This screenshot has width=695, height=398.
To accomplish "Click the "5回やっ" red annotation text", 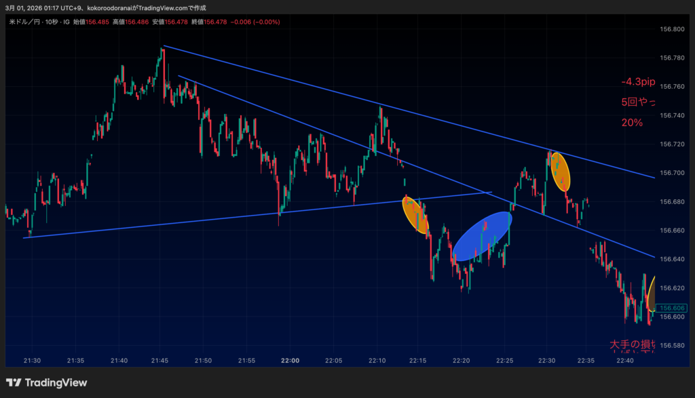I will click(x=638, y=102).
